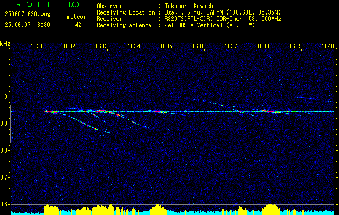Click the 1632 time marker
The height and width of the screenshot is (215, 339).
coord(69,46)
